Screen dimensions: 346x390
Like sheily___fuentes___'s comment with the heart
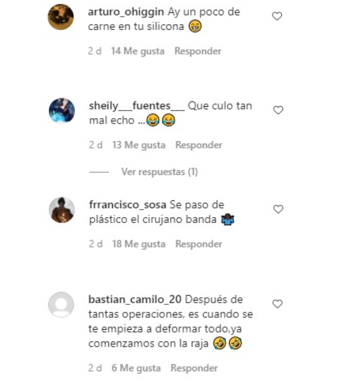[278, 110]
